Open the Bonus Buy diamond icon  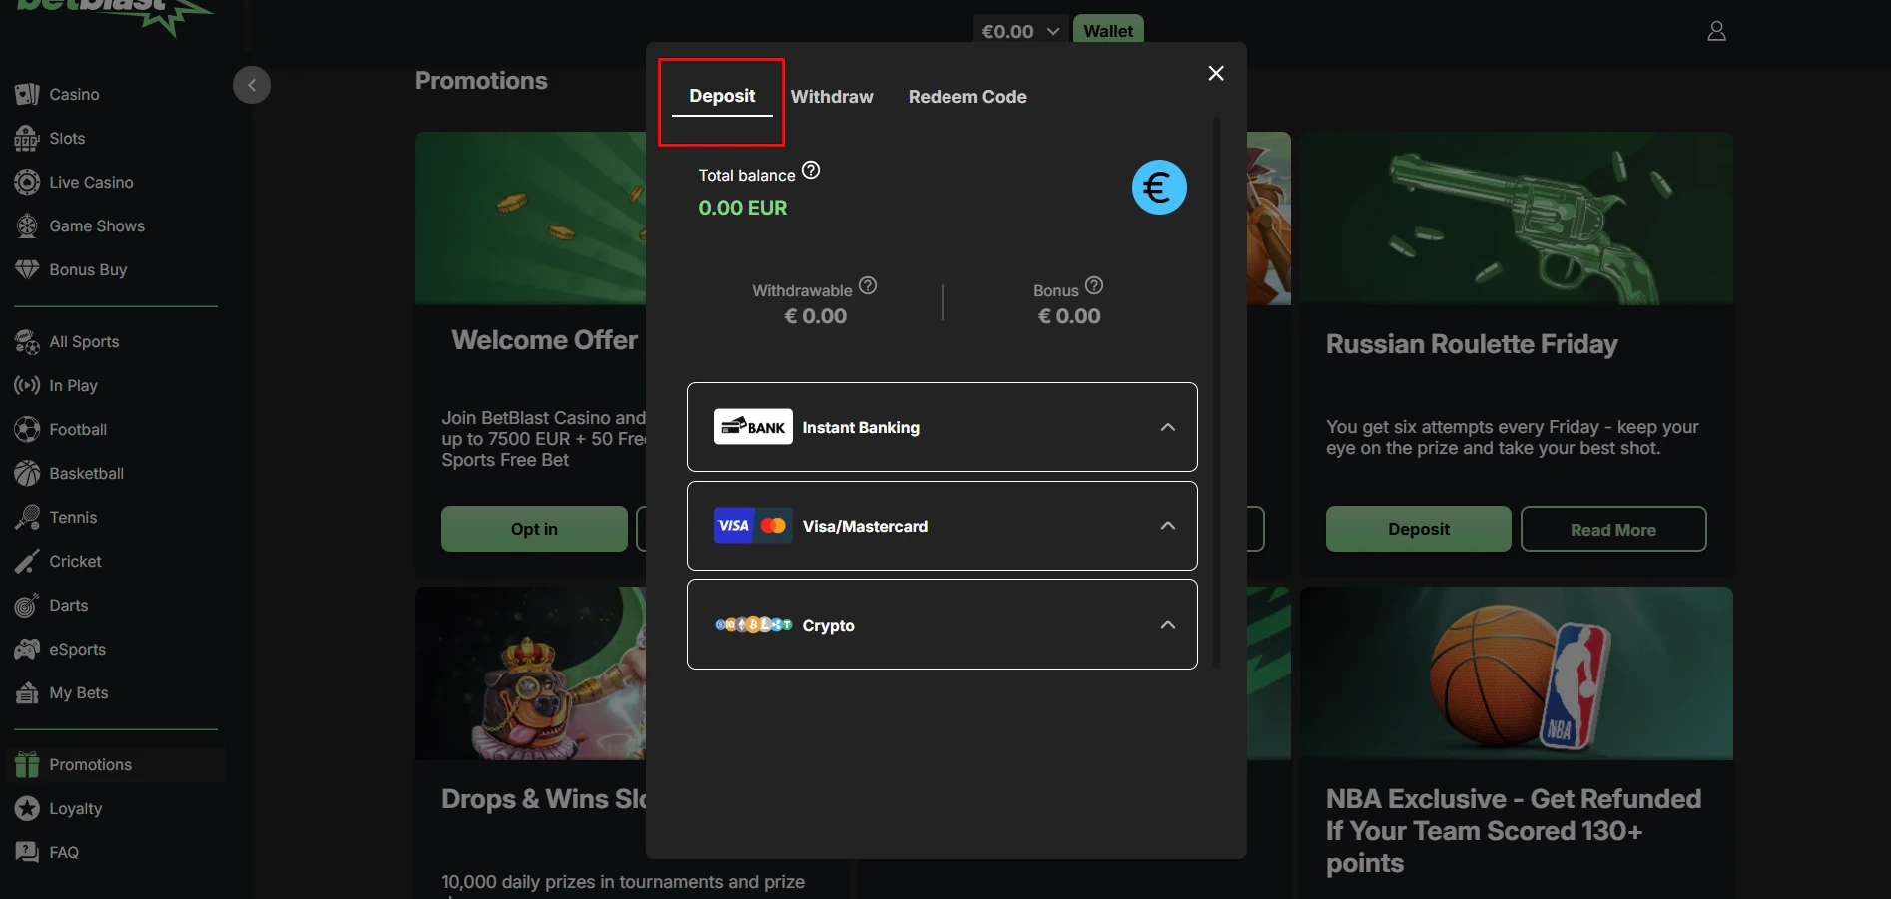coord(27,269)
